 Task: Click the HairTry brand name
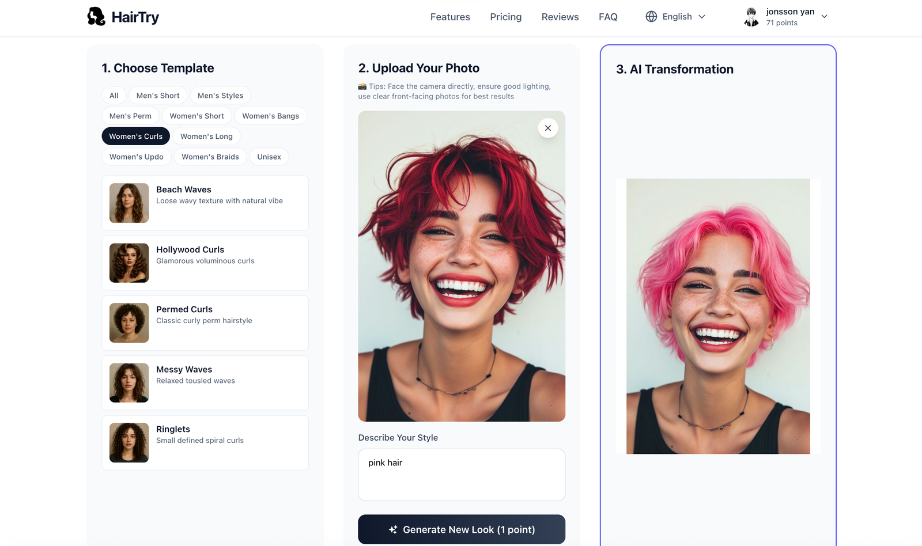click(x=135, y=17)
